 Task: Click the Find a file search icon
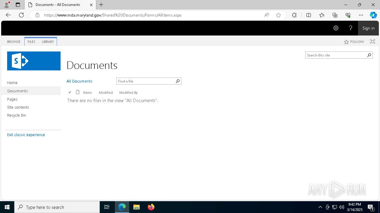[178, 81]
